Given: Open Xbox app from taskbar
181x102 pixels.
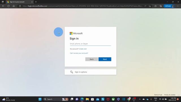Looking at the screenshot, I should point(113,99).
